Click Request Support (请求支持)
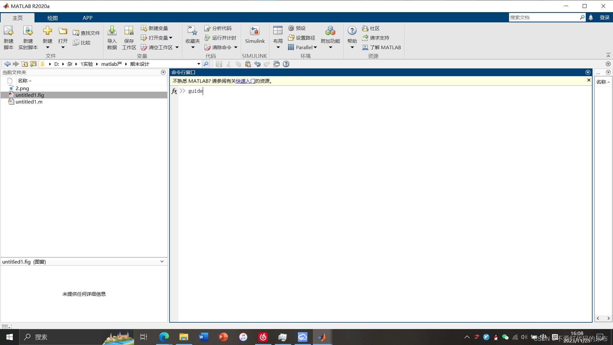 [x=376, y=38]
